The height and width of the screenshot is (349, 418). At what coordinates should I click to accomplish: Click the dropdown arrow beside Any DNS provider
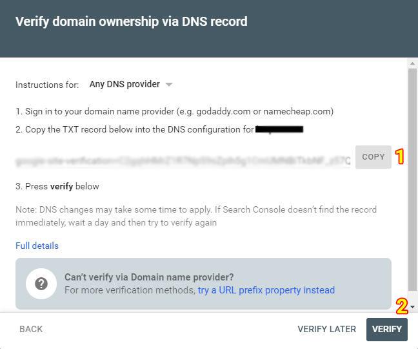[x=169, y=85]
